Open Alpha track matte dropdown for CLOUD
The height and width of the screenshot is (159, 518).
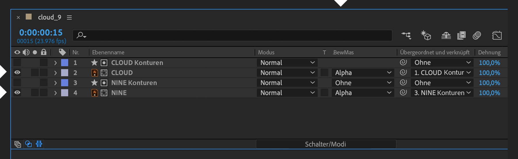[x=363, y=73]
